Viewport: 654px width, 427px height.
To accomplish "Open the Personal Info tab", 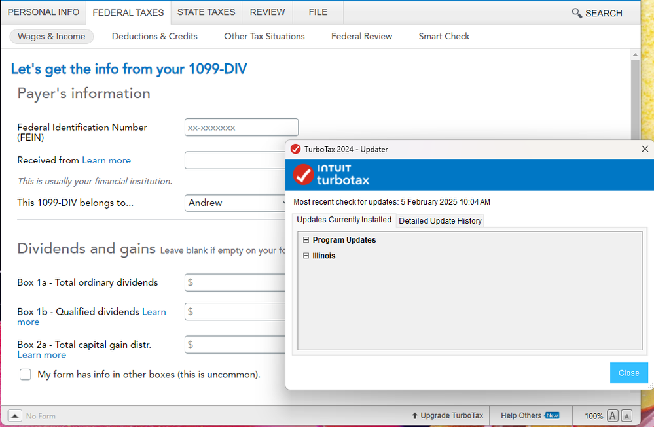I will coord(43,12).
